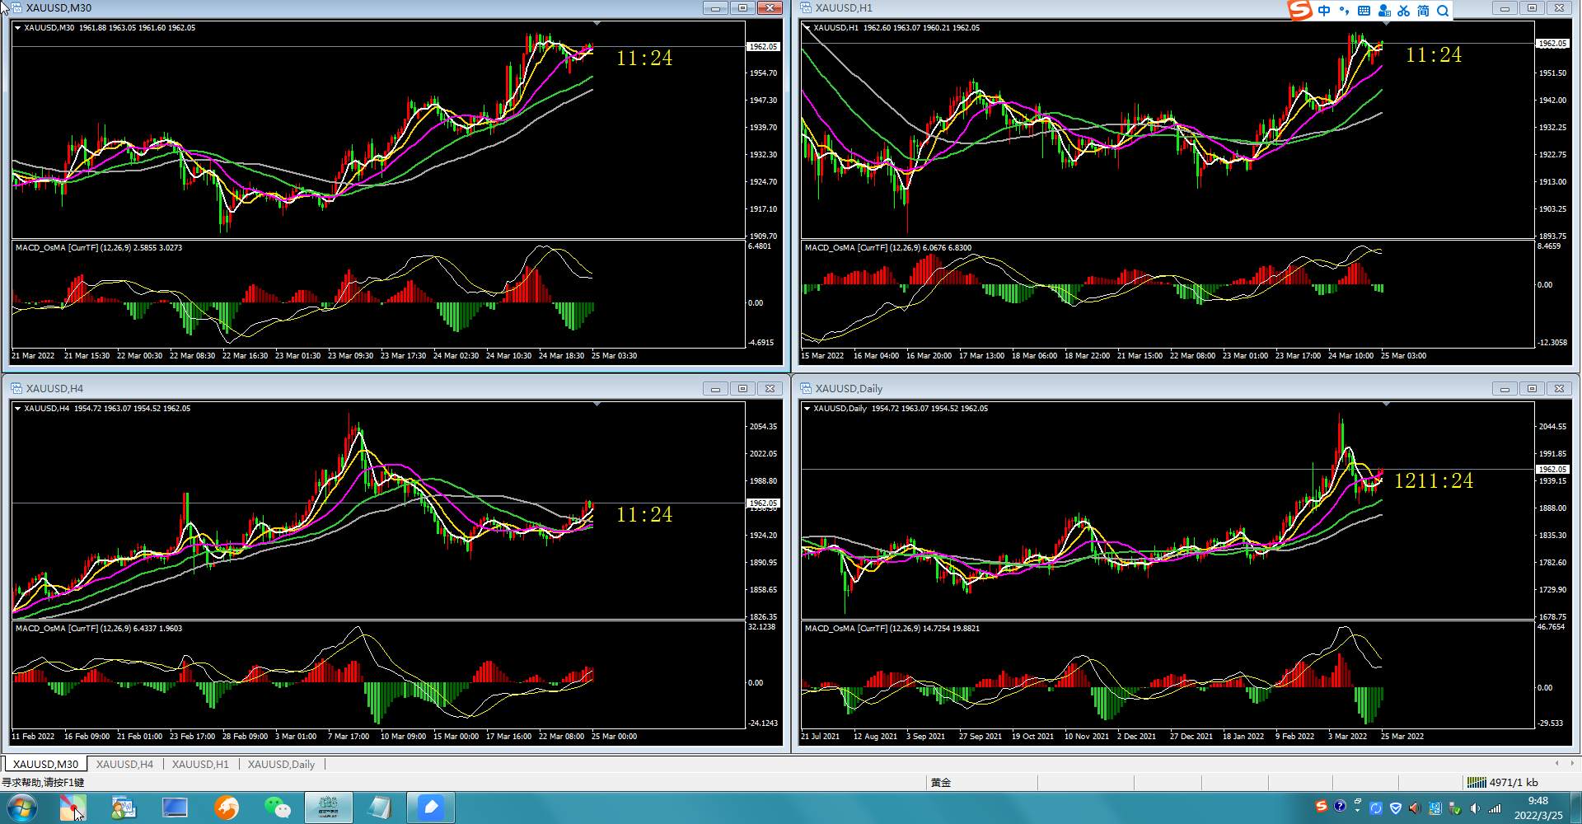Click the H1 chart shift marker triangle
The width and height of the screenshot is (1582, 824).
coord(1386,23)
